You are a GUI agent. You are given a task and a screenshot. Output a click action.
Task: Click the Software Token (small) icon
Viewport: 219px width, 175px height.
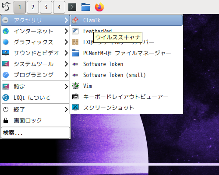(x=75, y=75)
